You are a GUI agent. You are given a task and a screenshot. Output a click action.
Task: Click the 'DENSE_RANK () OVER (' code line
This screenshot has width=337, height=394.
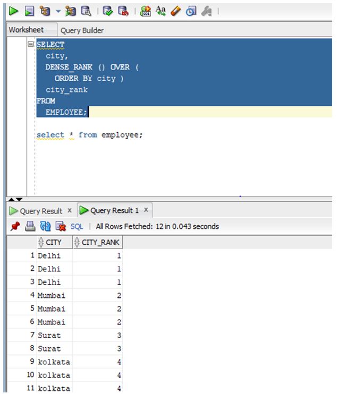[92, 67]
